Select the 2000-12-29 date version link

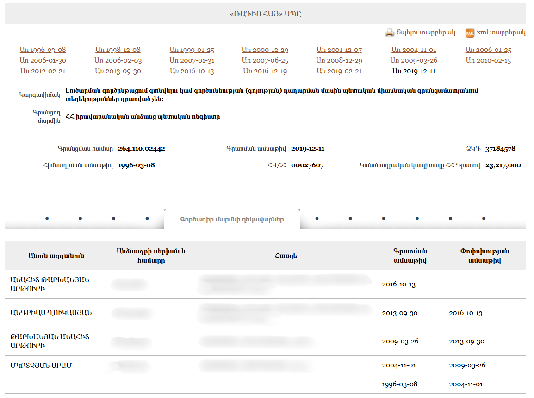265,50
